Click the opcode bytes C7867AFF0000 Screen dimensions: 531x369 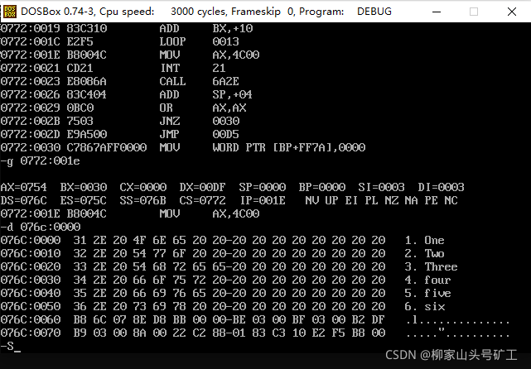click(107, 147)
